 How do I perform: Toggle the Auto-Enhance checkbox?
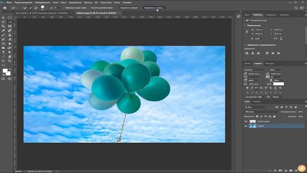pyautogui.click(x=89, y=8)
